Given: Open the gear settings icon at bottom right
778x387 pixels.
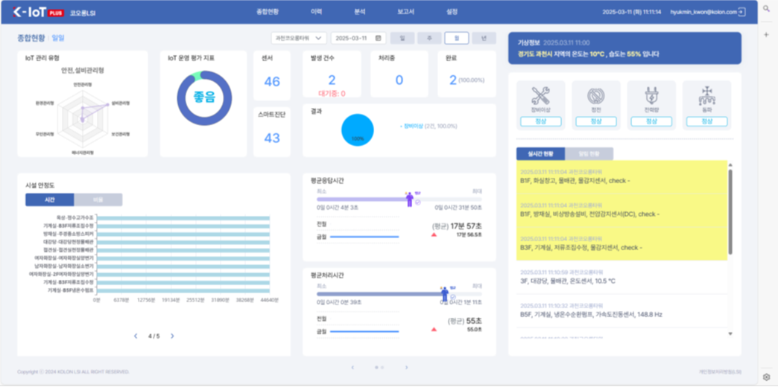Looking at the screenshot, I should point(766,377).
